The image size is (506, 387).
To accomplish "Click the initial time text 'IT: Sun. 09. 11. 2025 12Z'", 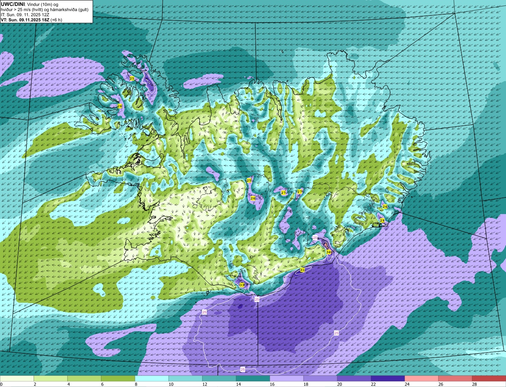I will click(x=25, y=15).
